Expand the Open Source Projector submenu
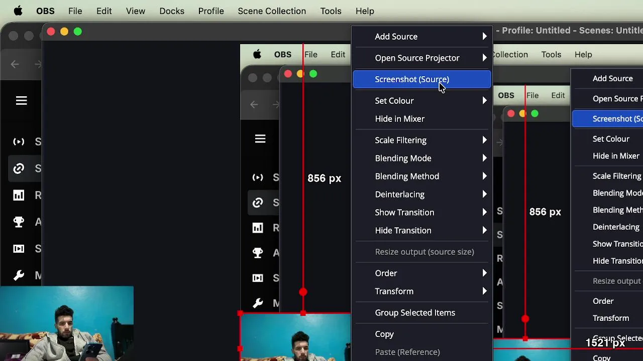Screen dimensions: 643x361 pos(422,58)
